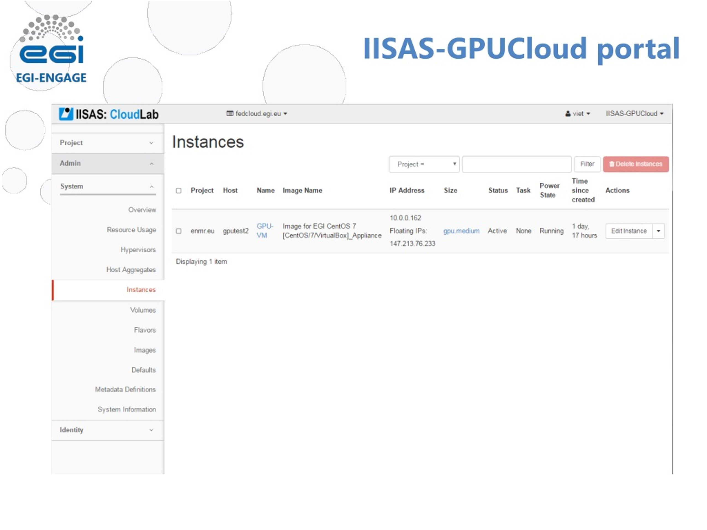This screenshot has height=530, width=707.
Task: Click the Name column header
Action: tap(266, 190)
